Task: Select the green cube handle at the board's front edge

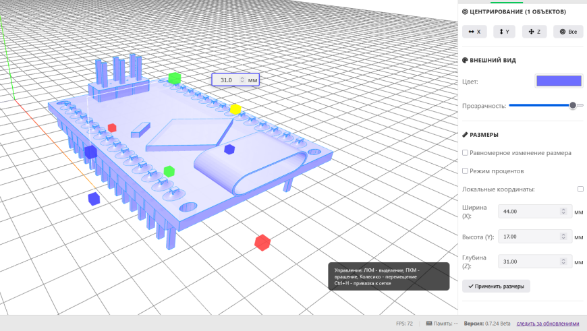Action: [x=169, y=171]
